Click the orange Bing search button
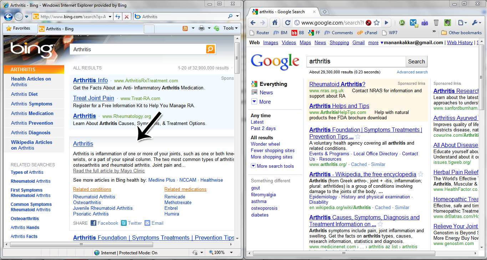Image resolution: width=487 pixels, height=260 pixels. tap(210, 49)
